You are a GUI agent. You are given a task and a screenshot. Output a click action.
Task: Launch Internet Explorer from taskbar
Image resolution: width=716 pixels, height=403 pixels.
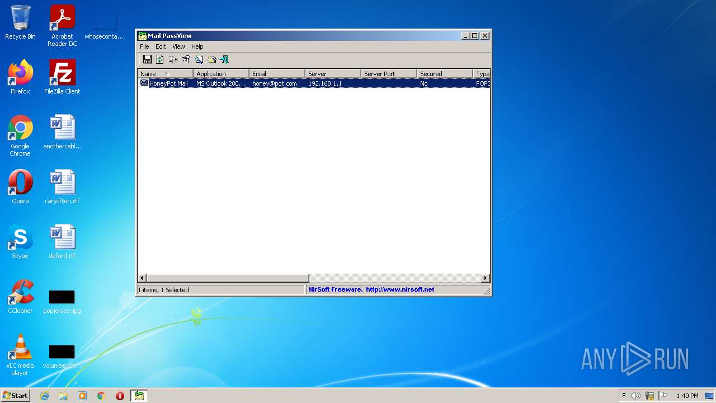[x=45, y=396]
